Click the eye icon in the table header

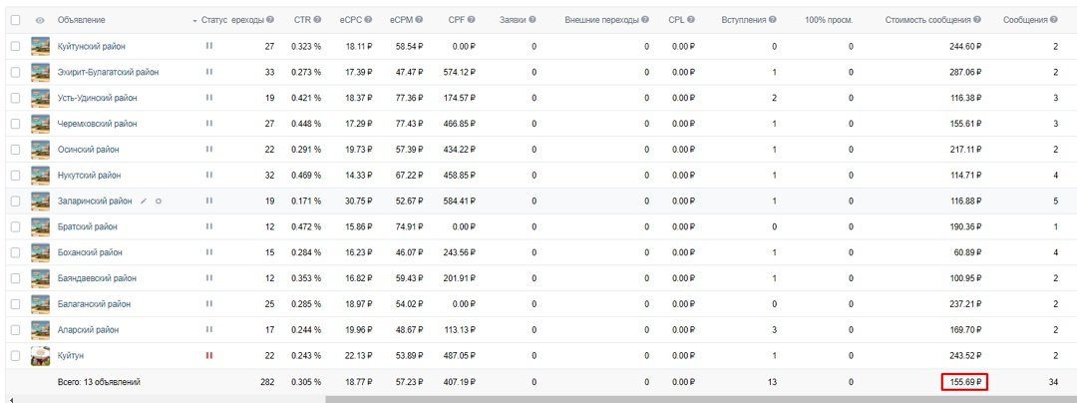(40, 21)
